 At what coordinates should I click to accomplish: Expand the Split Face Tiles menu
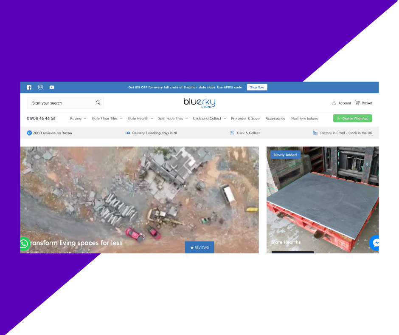coord(173,118)
